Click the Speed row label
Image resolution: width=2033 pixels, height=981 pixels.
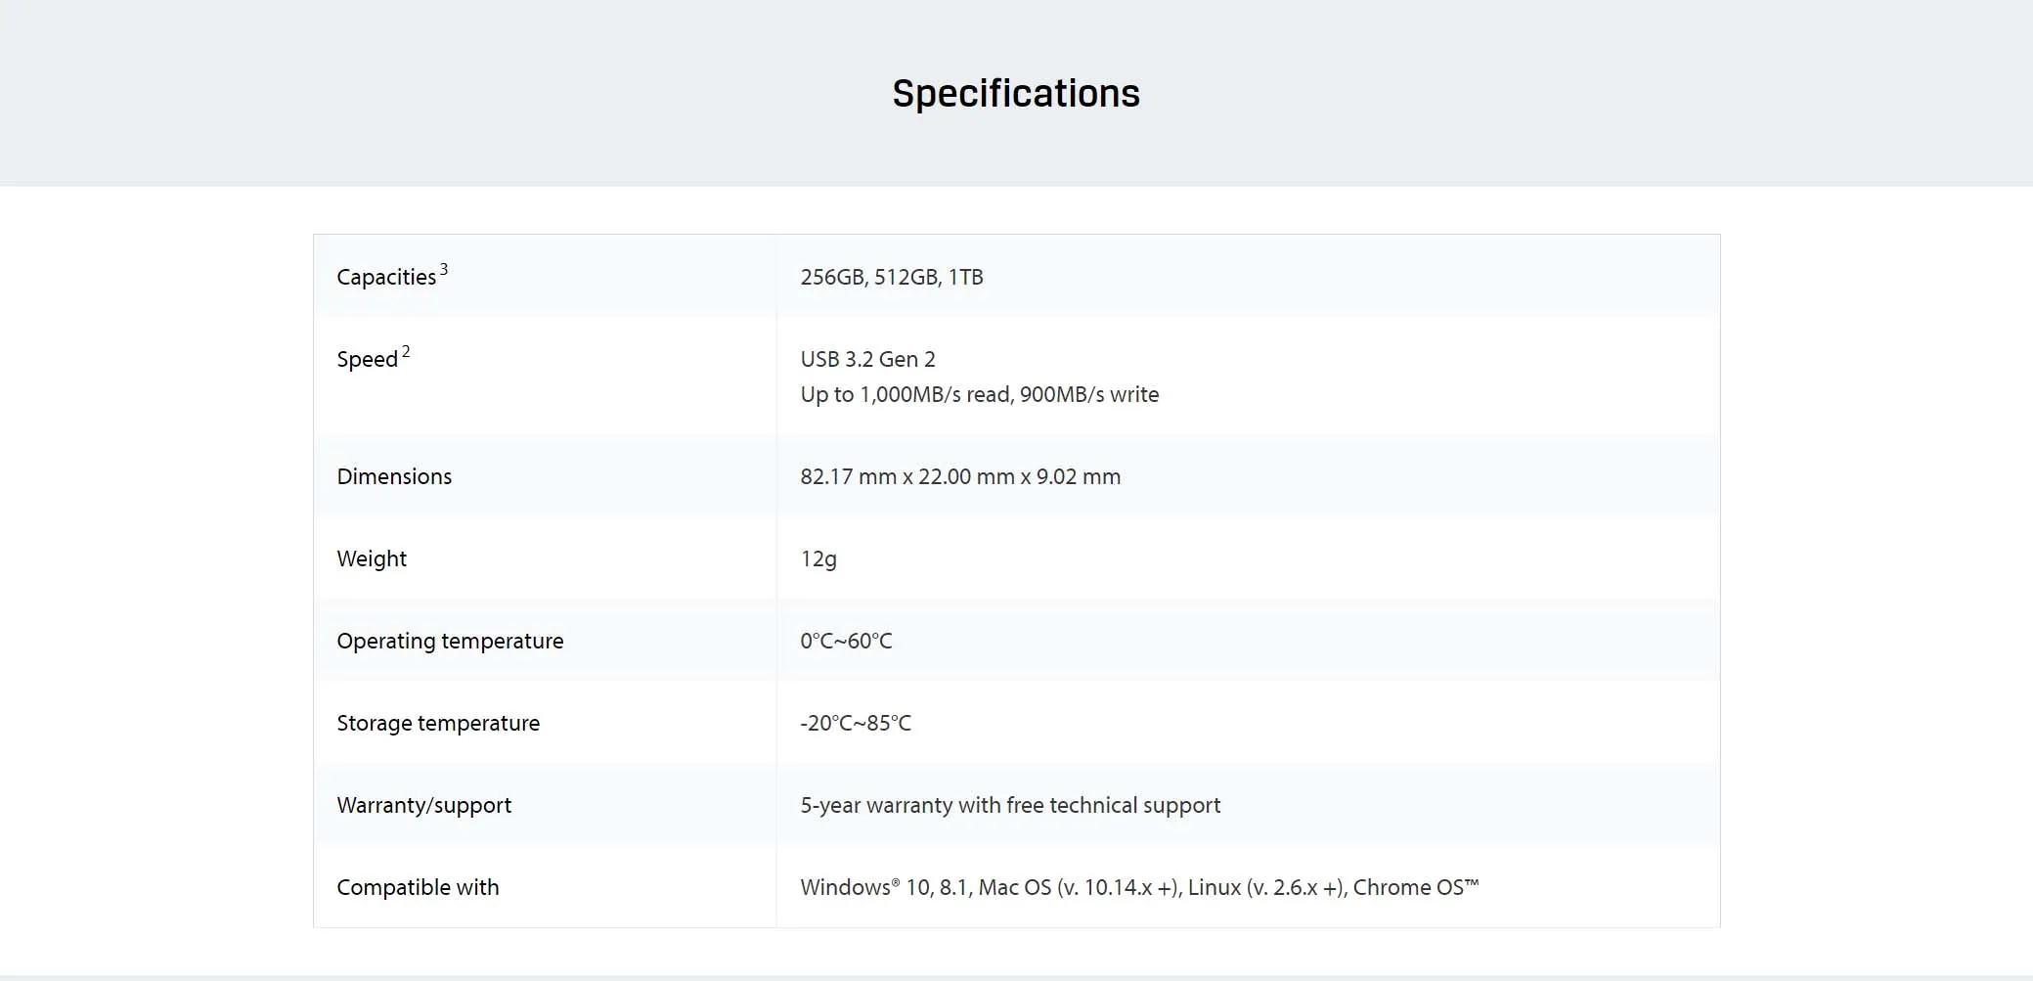coord(367,360)
